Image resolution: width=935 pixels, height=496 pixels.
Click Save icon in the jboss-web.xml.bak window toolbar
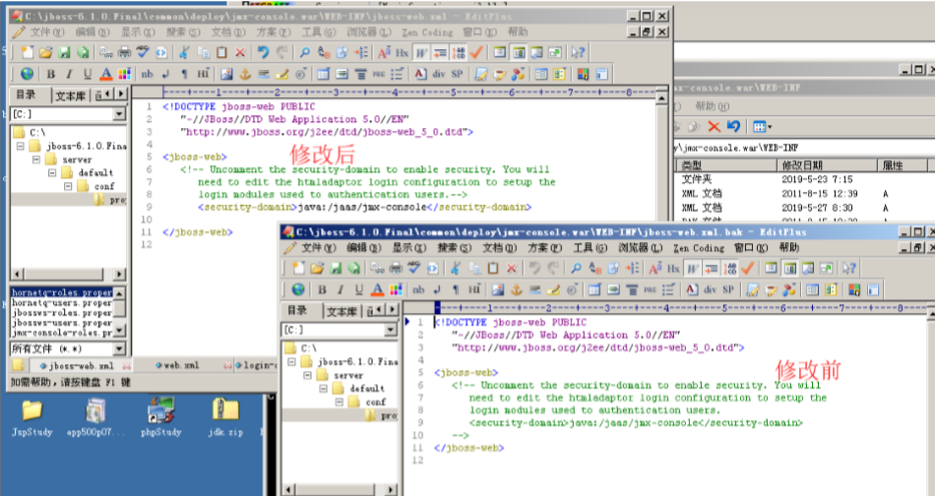(337, 268)
